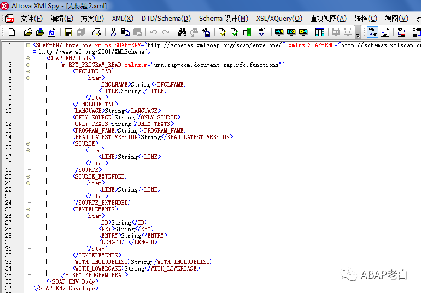Collapse the m:RPY_PROGRAM_READ node on line 3
Viewport: 421px width, 293px height.
pyautogui.click(x=28, y=65)
